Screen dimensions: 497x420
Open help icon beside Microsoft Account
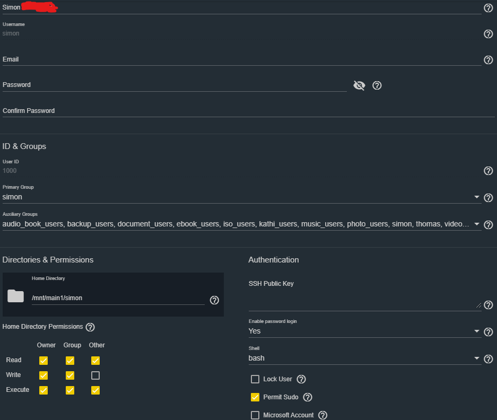point(322,415)
